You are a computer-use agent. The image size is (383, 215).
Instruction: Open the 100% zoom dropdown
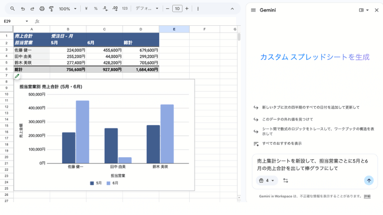[x=68, y=9]
